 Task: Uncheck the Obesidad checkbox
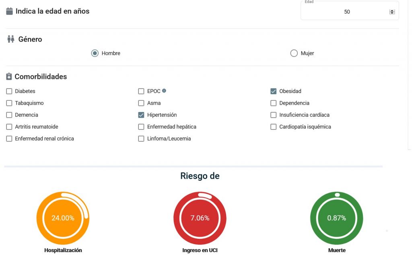tap(274, 91)
